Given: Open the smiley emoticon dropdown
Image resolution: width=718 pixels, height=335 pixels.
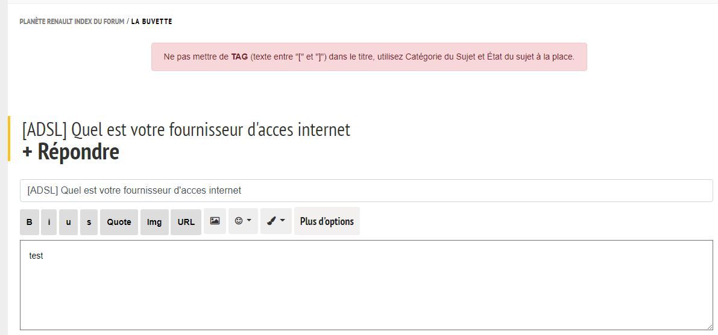Looking at the screenshot, I should pos(243,221).
